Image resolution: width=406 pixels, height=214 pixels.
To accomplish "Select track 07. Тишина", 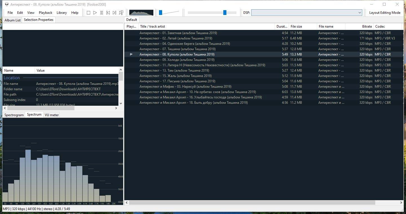I will tap(264, 49).
